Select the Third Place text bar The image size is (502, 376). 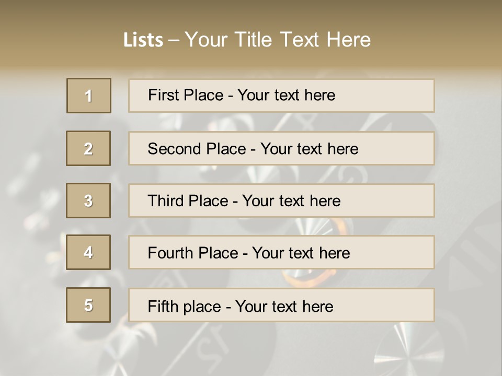tap(281, 201)
